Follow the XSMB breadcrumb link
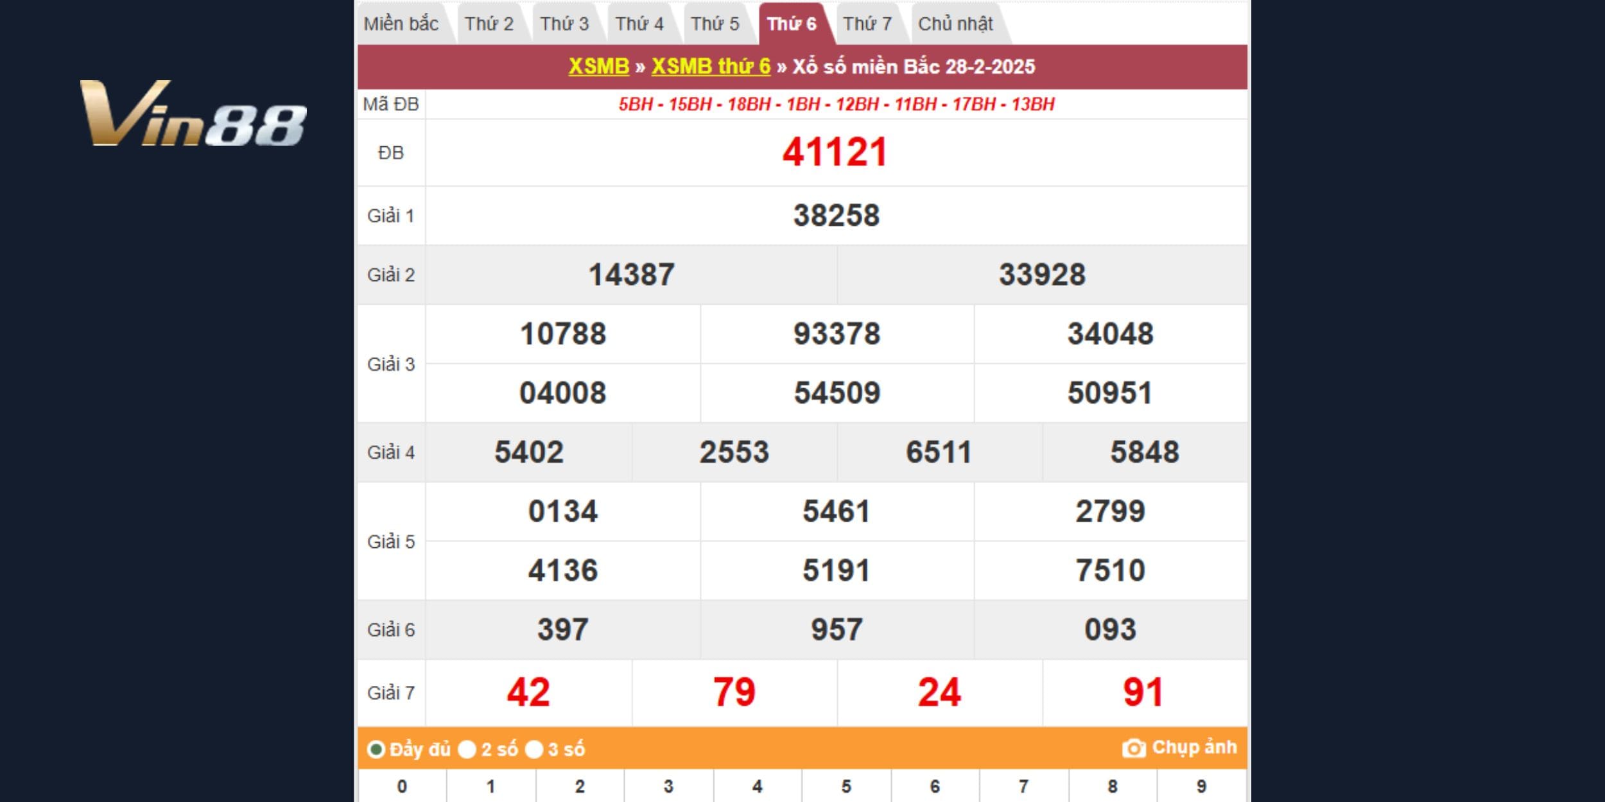Viewport: 1605px width, 802px height. 598,67
